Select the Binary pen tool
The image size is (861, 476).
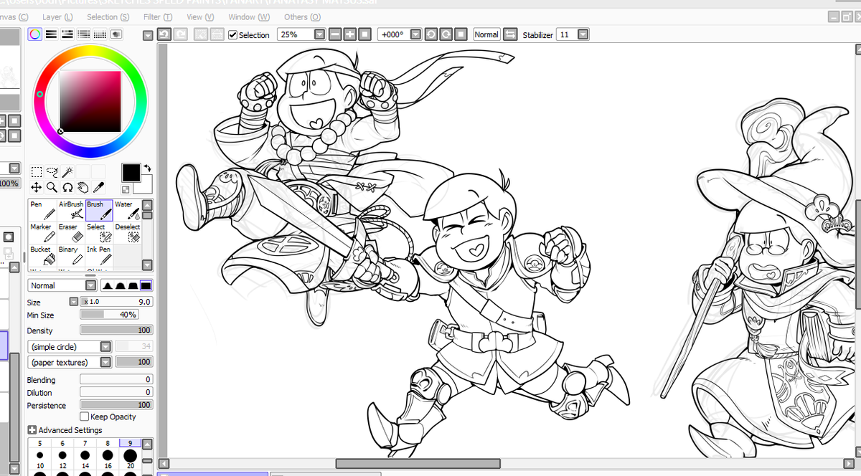click(x=70, y=255)
